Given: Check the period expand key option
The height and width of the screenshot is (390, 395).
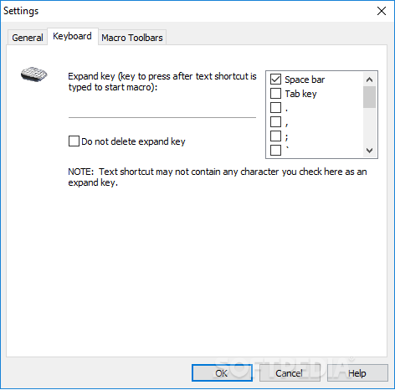Looking at the screenshot, I should click(275, 107).
